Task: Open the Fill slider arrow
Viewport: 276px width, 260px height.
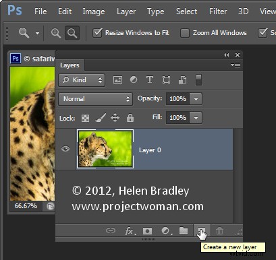Action: pyautogui.click(x=196, y=118)
